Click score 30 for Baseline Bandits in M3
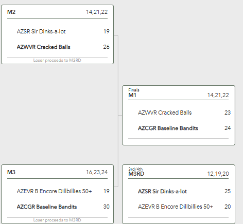243x224 pixels. click(x=106, y=207)
